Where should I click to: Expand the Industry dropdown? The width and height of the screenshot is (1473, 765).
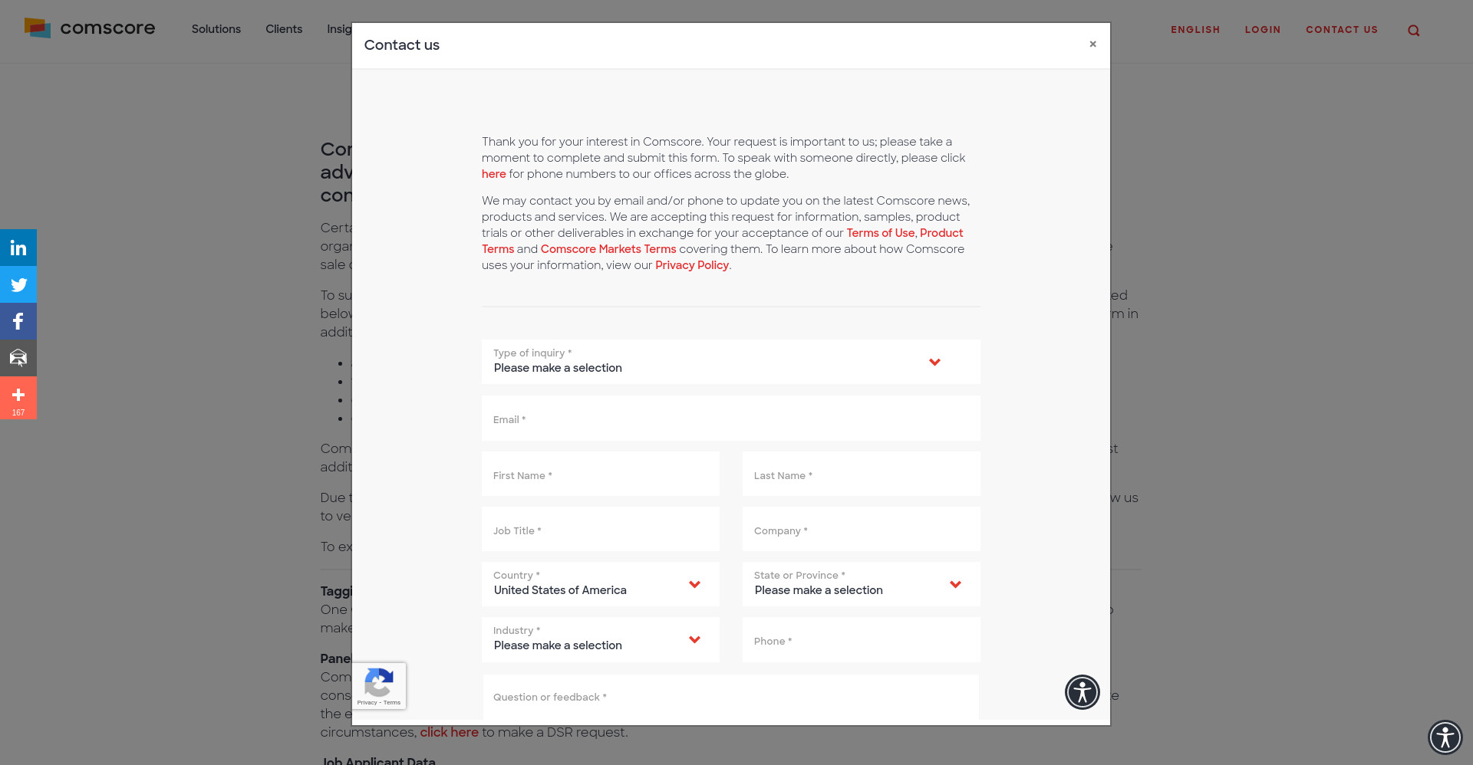click(600, 639)
